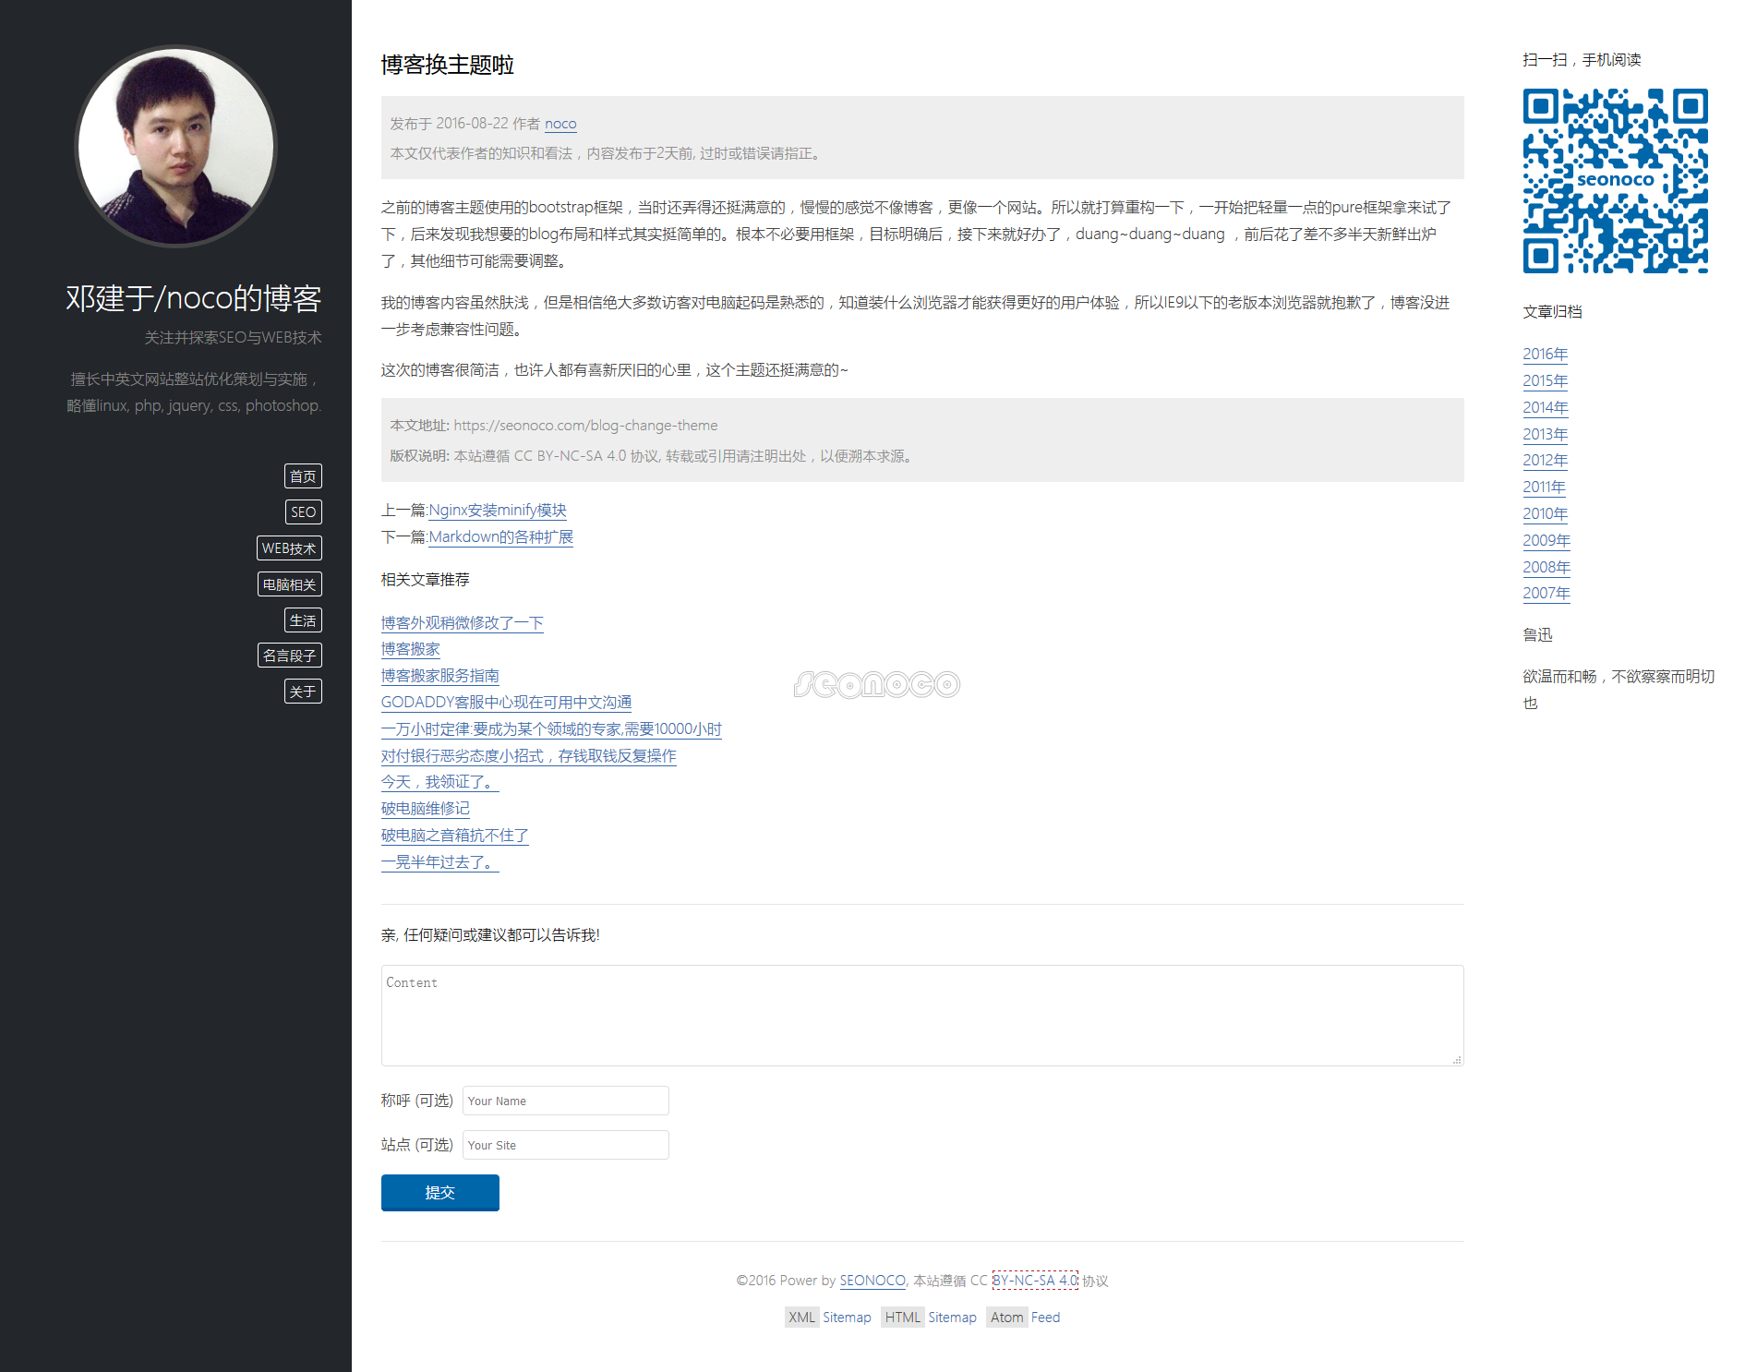Open related article 博客搬家服务指南
Image resolution: width=1757 pixels, height=1372 pixels.
[x=439, y=676]
